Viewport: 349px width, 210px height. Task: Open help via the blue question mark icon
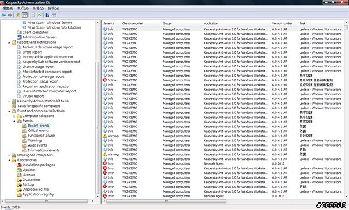(48, 15)
